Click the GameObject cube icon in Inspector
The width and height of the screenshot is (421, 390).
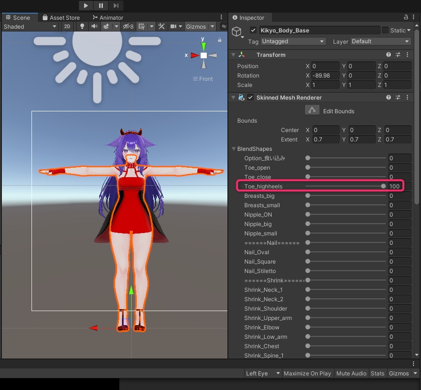pyautogui.click(x=236, y=32)
